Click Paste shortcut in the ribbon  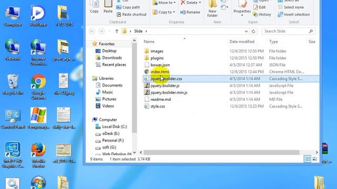(x=132, y=14)
